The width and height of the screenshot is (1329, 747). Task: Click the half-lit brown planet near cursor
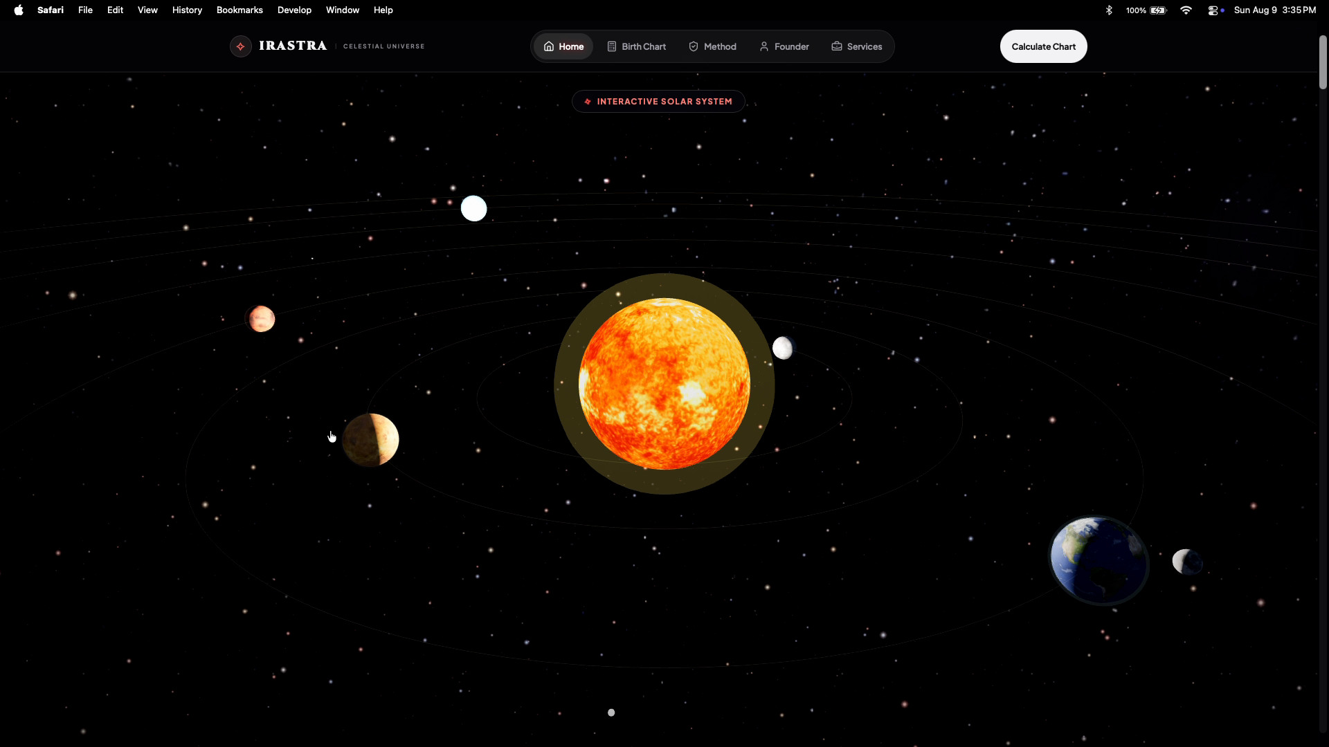pos(371,440)
